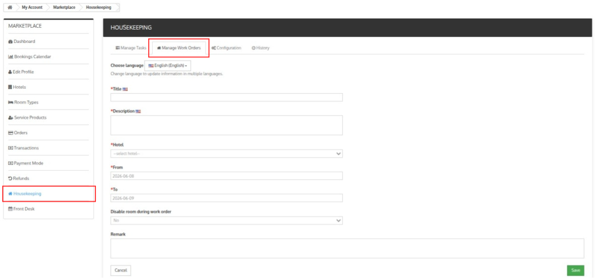Click the From date field
595x278 pixels.
click(227, 176)
